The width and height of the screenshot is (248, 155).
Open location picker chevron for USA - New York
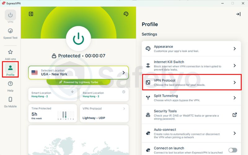[x=124, y=73]
